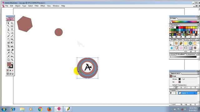Select the Paintbrush tool
Image resolution: width=200 pixels, height=112 pixels.
point(8,36)
